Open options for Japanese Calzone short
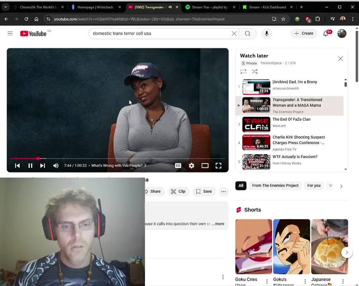The image size is (359, 286). coord(343,281)
